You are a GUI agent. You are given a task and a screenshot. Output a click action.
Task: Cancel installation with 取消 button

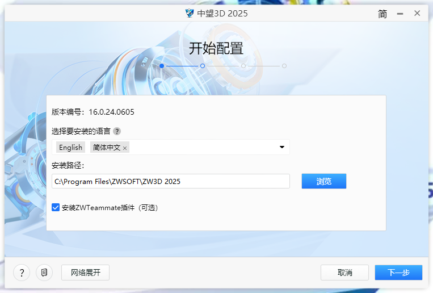point(344,273)
